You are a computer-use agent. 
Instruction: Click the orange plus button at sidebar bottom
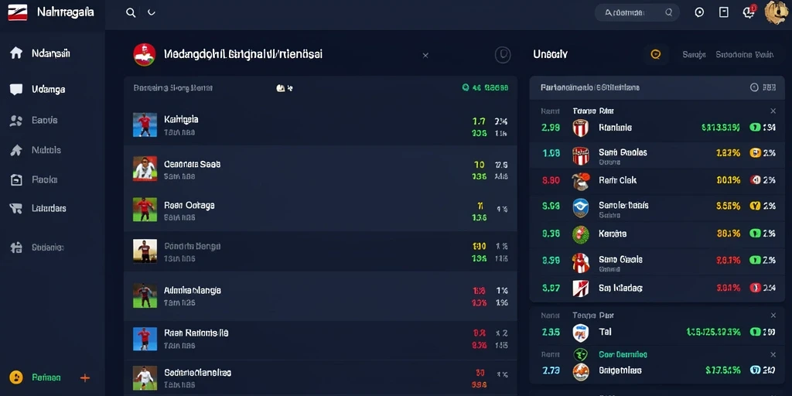85,377
